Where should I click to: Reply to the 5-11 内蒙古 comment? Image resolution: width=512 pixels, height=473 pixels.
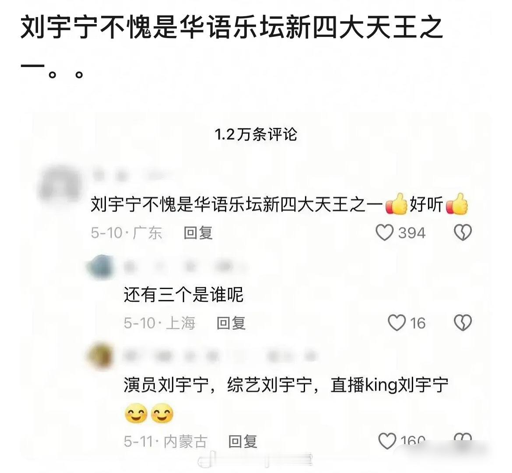[243, 441]
